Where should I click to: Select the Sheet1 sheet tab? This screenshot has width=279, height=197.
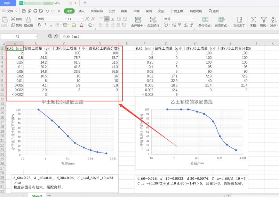tap(37, 195)
